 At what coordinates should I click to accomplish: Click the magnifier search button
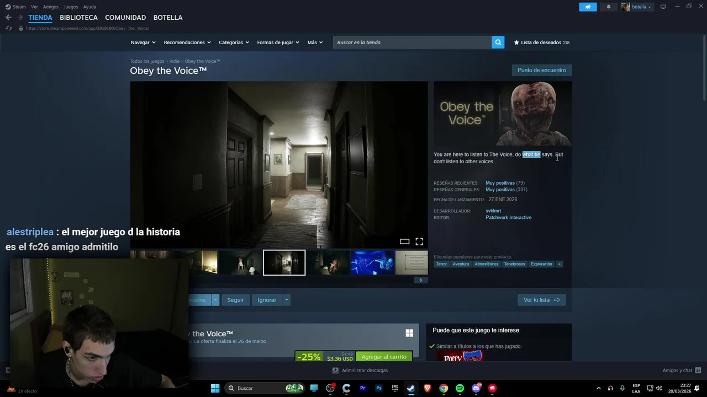pyautogui.click(x=498, y=42)
